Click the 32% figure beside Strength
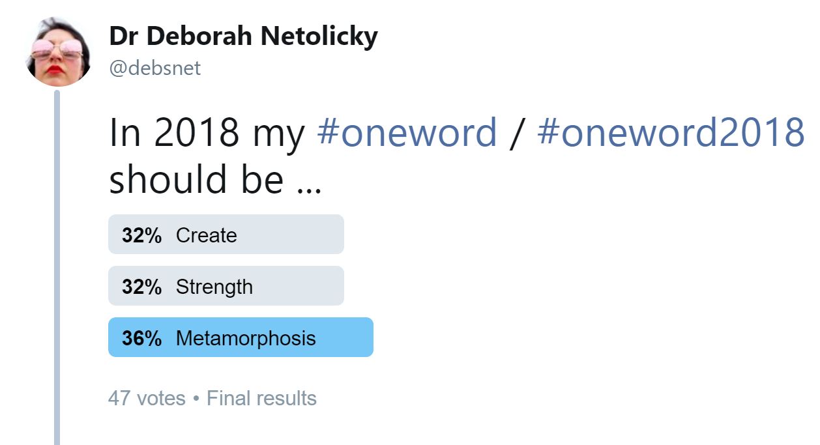 (x=141, y=287)
